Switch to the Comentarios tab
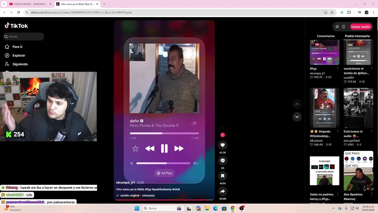378x213 pixels. click(x=326, y=36)
